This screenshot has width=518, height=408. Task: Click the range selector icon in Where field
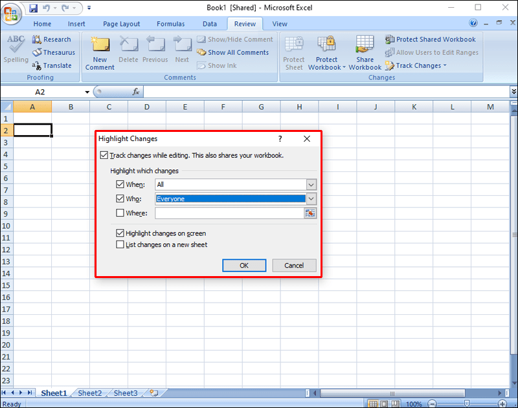(310, 213)
